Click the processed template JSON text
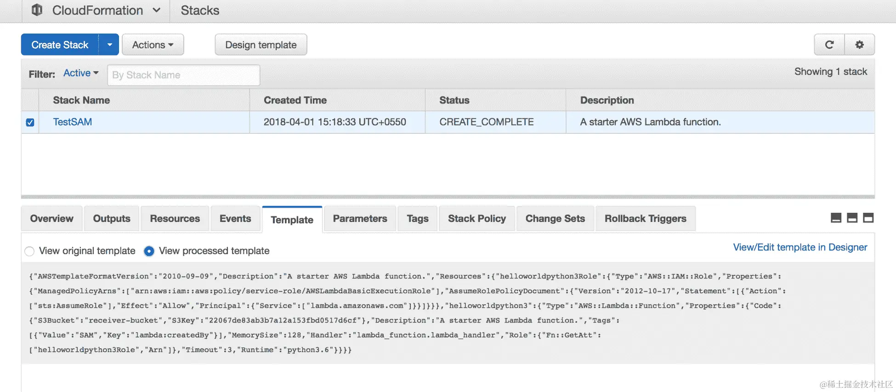The height and width of the screenshot is (392, 896). tap(408, 313)
